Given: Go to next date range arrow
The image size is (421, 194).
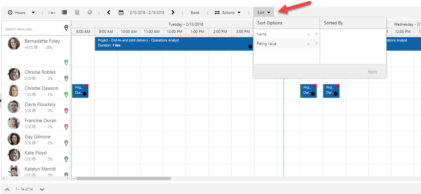Looking at the screenshot, I should (x=173, y=13).
